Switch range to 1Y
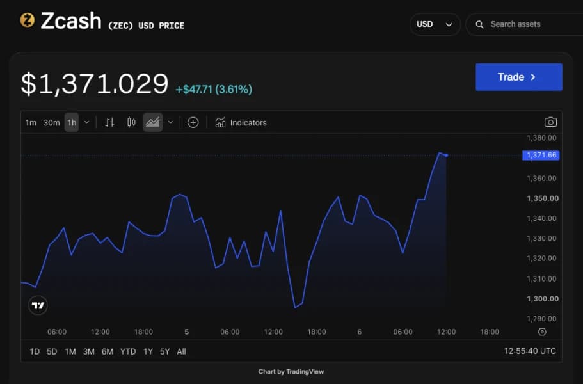Viewport: 583px width, 384px height. (x=148, y=351)
